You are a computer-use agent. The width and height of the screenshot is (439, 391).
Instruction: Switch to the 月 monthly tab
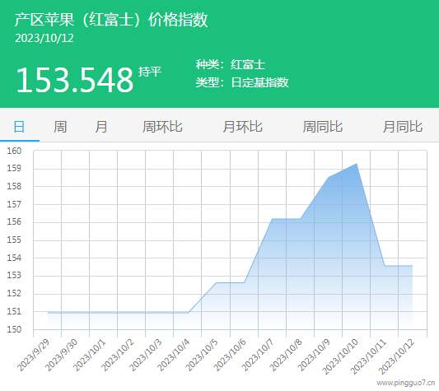click(x=101, y=127)
